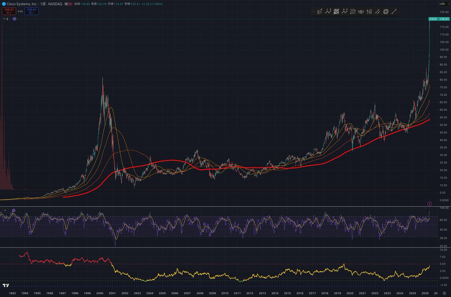This screenshot has height=297, width=451.
Task: Click the TradingView logo at bottom left
Action: [x=6, y=285]
